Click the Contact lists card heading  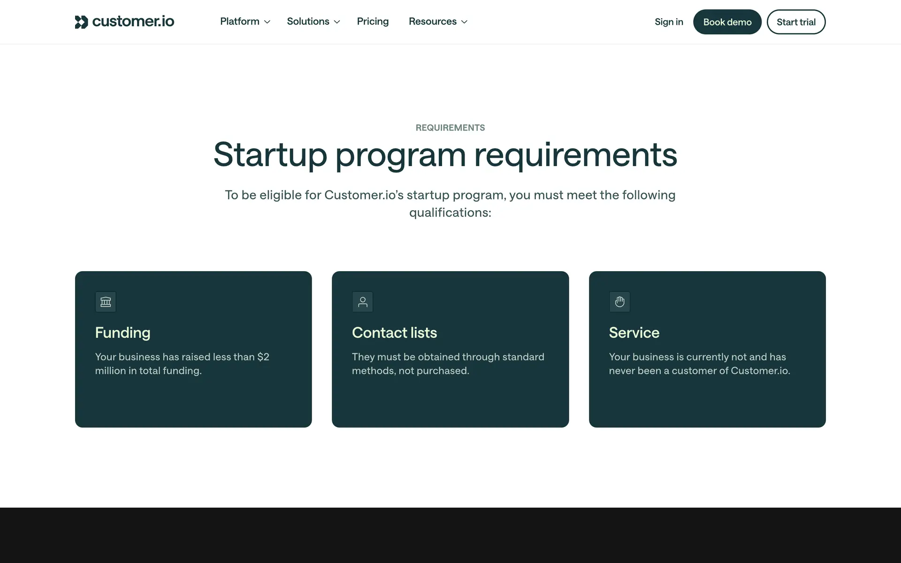coord(394,333)
